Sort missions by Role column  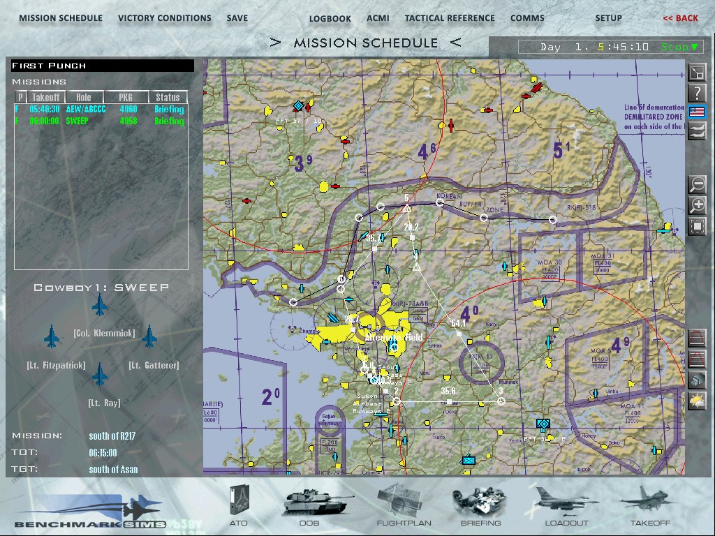(x=84, y=97)
